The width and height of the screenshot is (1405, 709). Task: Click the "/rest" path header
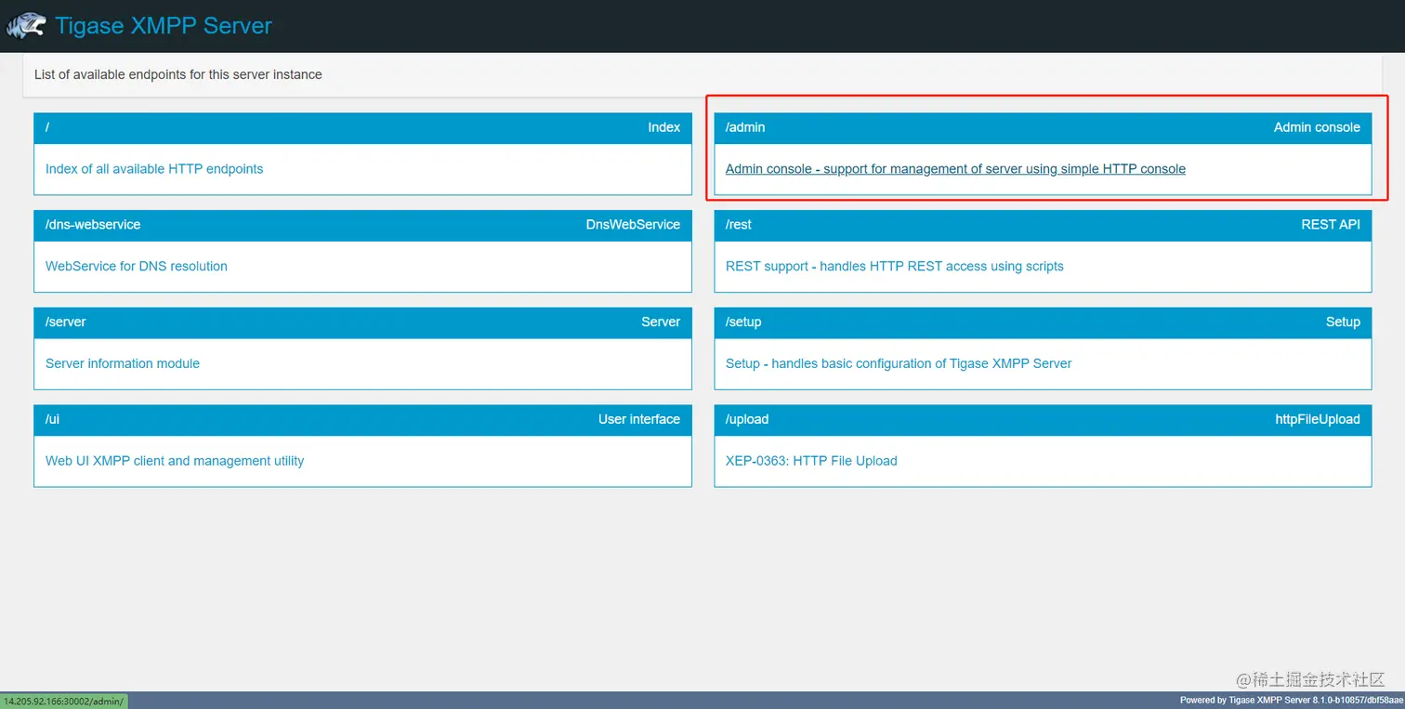(x=739, y=225)
